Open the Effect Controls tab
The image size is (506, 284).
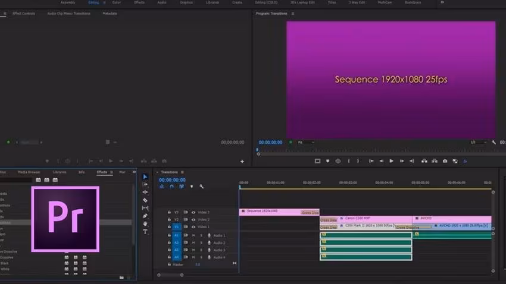pyautogui.click(x=24, y=14)
